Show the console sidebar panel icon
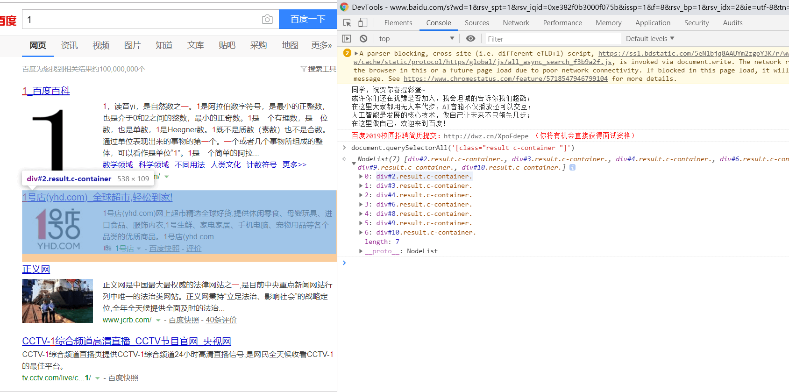This screenshot has height=392, width=789. tap(347, 38)
